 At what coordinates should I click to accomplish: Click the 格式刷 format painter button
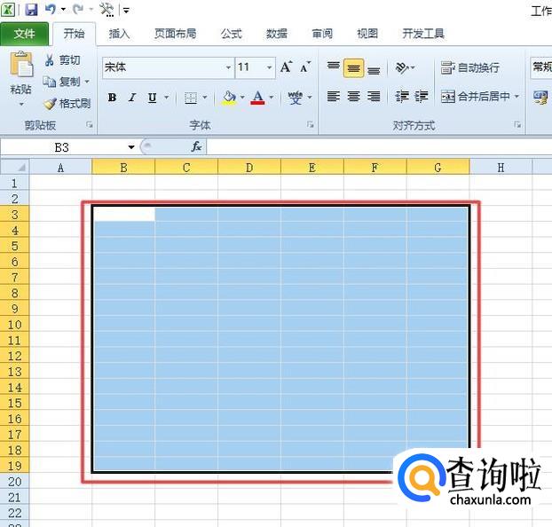(67, 104)
